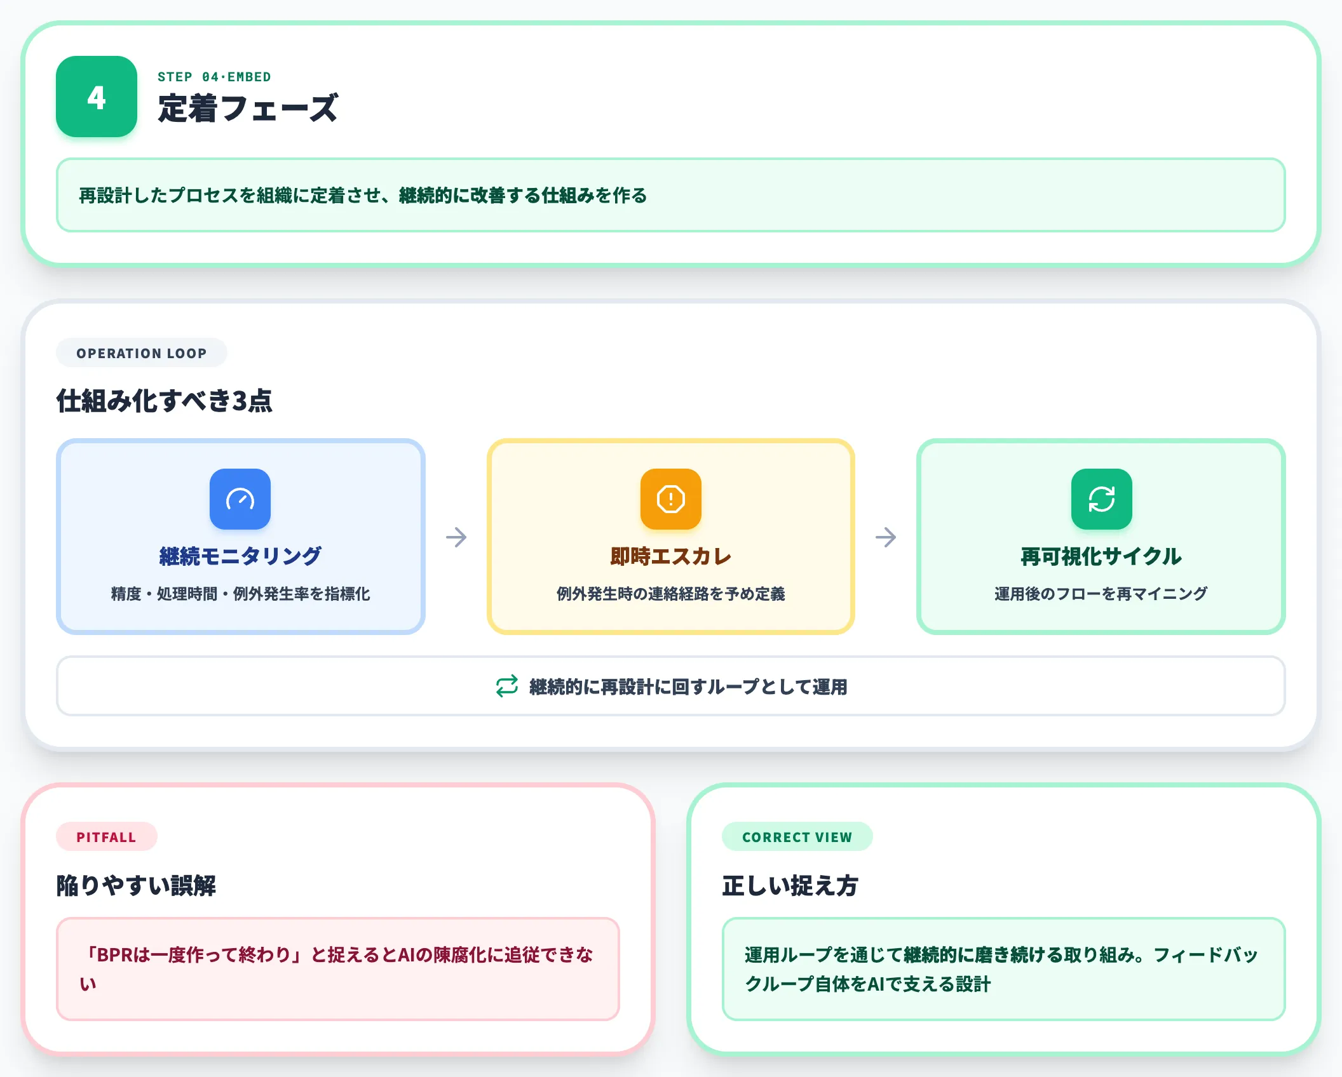Click the 定着フェーズ heading

pyautogui.click(x=248, y=108)
